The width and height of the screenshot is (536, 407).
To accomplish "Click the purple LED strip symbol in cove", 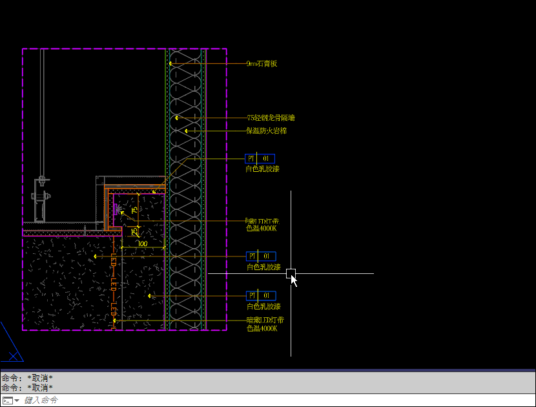I will (116, 208).
